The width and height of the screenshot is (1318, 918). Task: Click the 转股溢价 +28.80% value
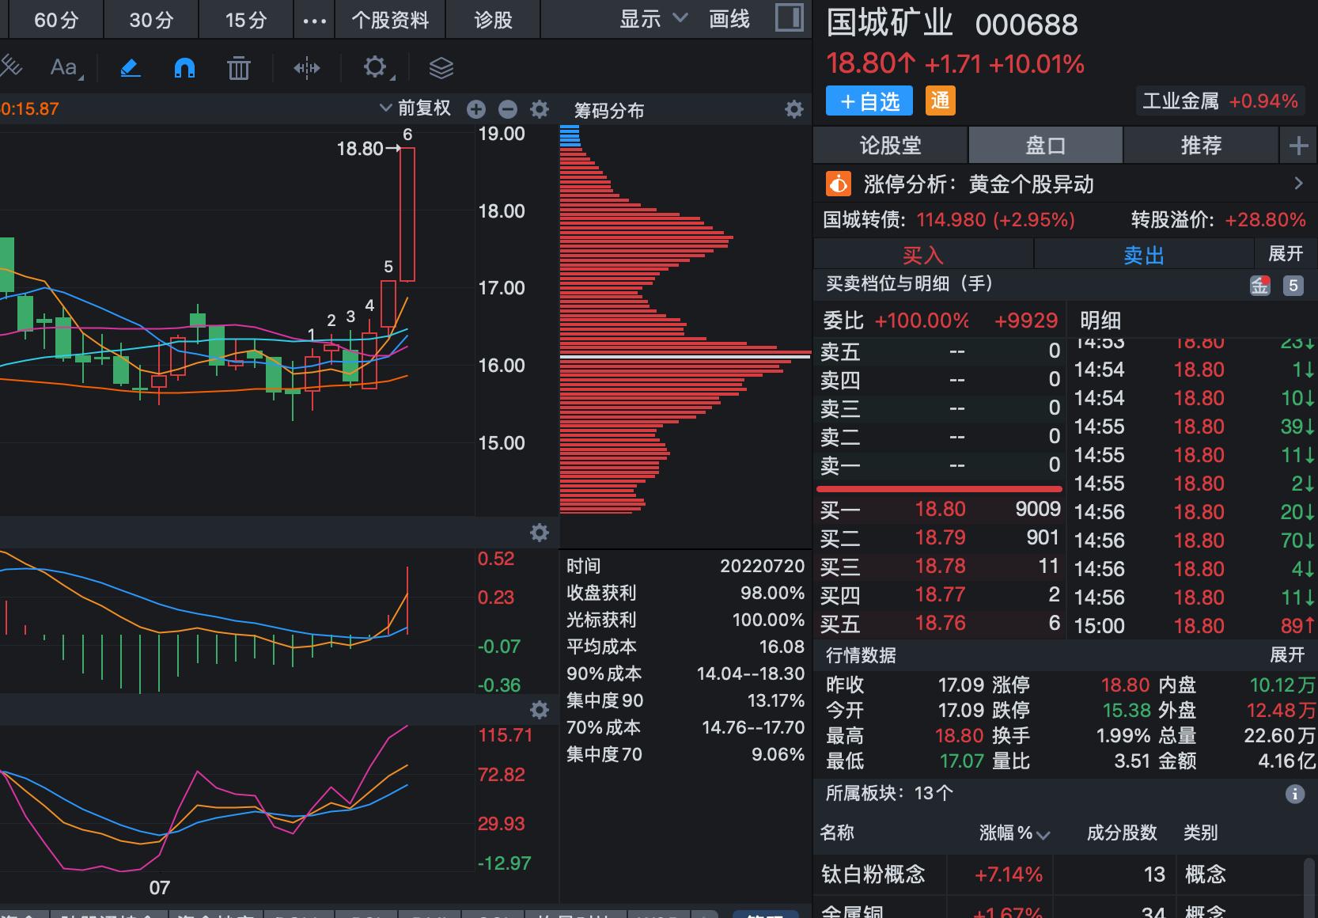(1264, 219)
